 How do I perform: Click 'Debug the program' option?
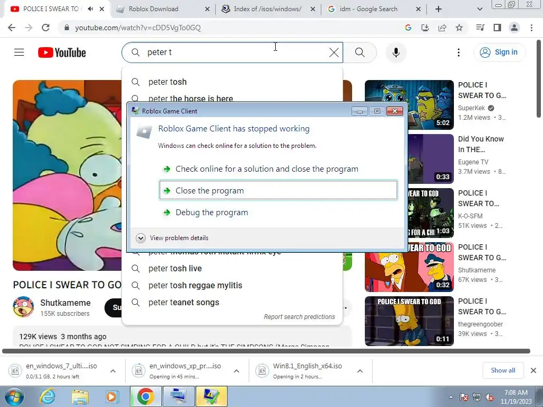[278, 212]
